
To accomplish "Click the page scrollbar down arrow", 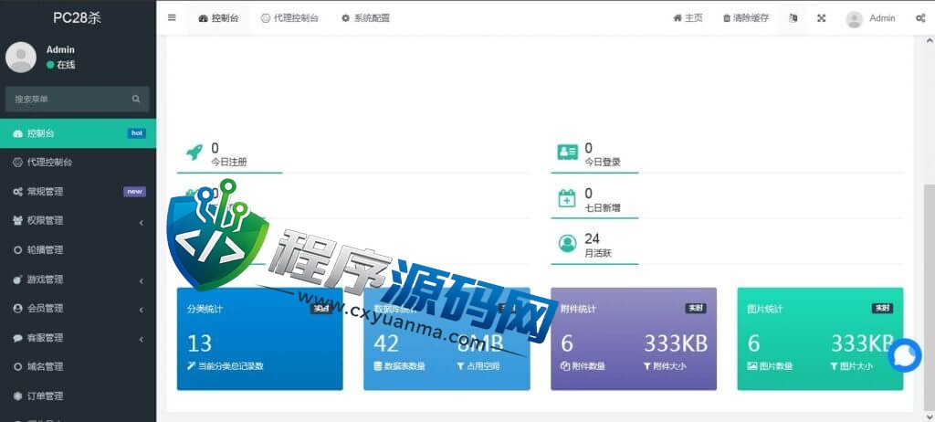I will click(x=929, y=416).
